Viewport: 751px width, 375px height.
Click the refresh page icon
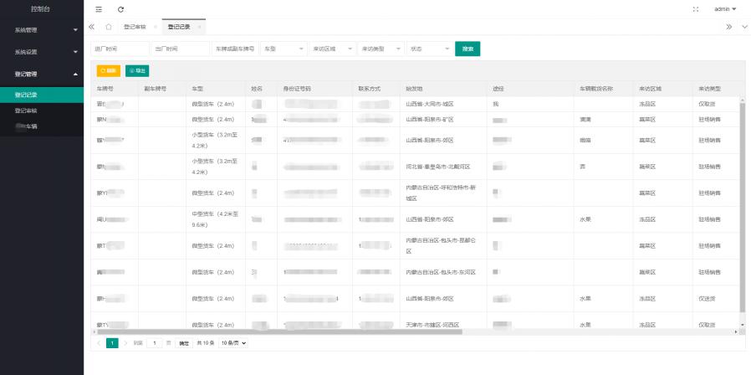(121, 9)
